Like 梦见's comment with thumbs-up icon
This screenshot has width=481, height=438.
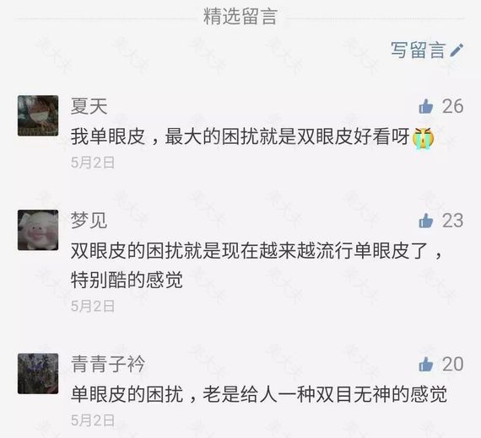click(x=426, y=221)
